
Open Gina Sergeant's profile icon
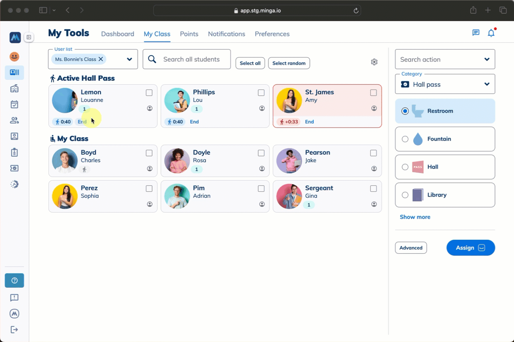click(x=374, y=204)
